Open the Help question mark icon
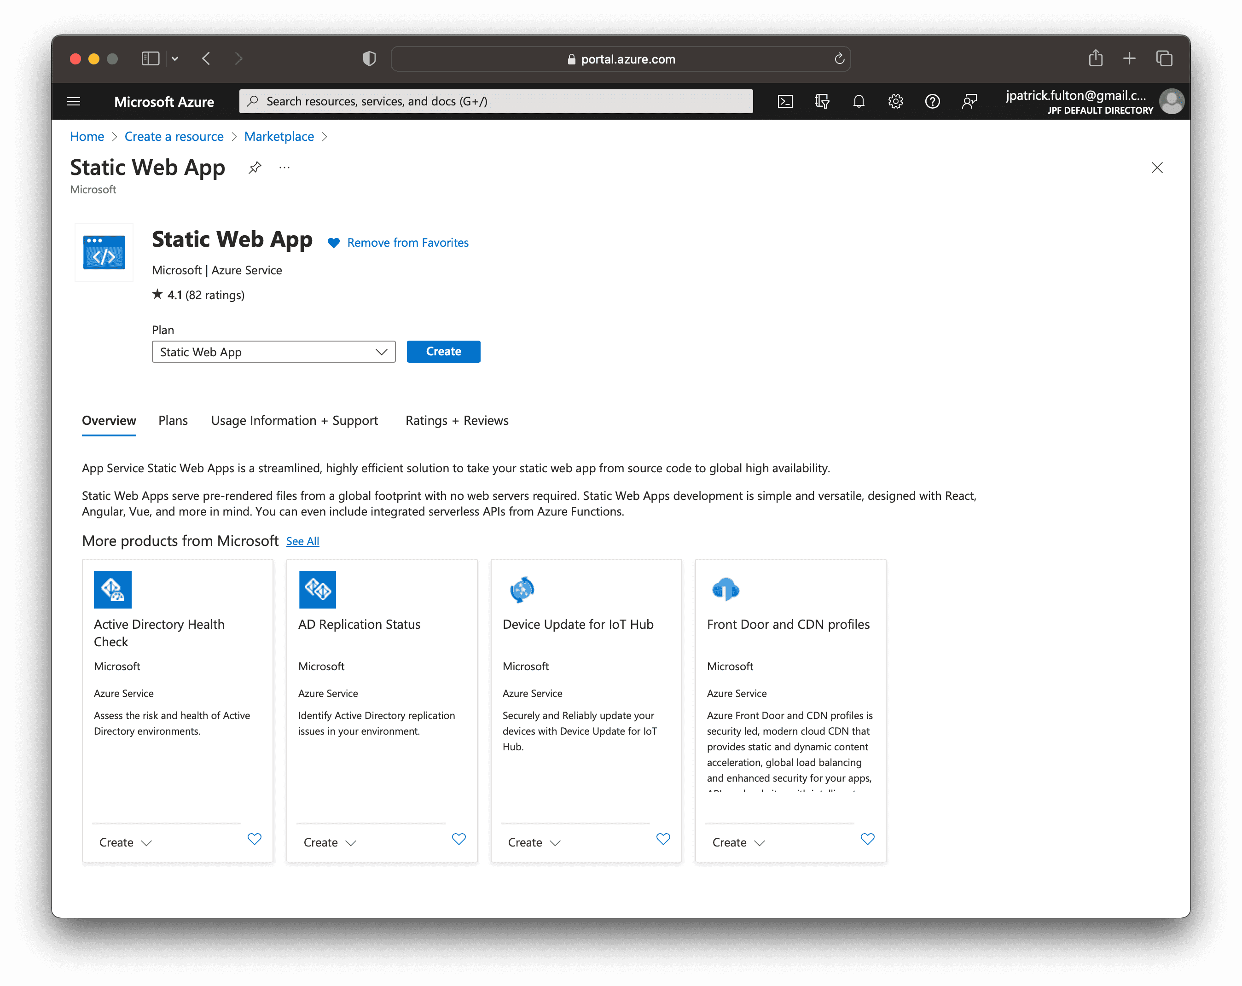 pos(932,101)
